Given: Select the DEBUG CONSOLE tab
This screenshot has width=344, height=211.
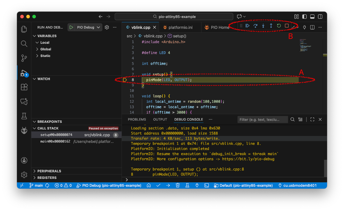Looking at the screenshot, I should click(x=189, y=119).
